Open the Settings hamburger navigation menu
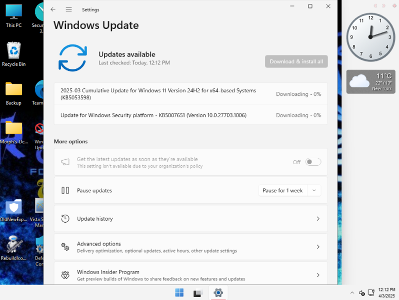The height and width of the screenshot is (300, 399). point(68,9)
